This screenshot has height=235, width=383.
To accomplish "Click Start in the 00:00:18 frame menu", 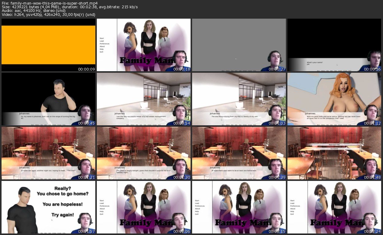I will [101, 38].
